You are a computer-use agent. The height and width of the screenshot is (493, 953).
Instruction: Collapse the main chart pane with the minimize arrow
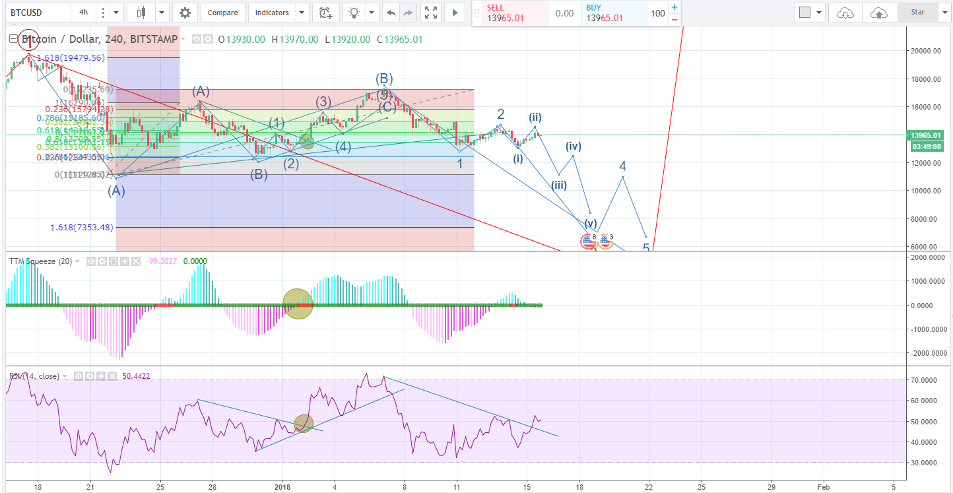[14, 38]
